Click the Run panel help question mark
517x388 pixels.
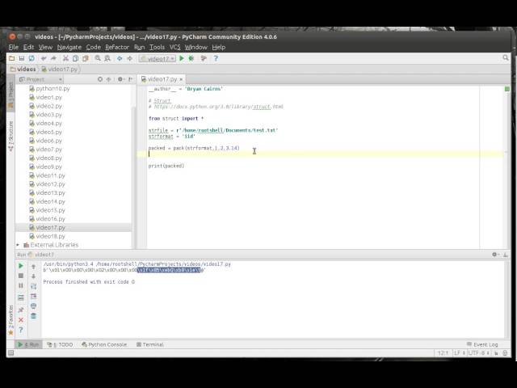click(x=21, y=330)
